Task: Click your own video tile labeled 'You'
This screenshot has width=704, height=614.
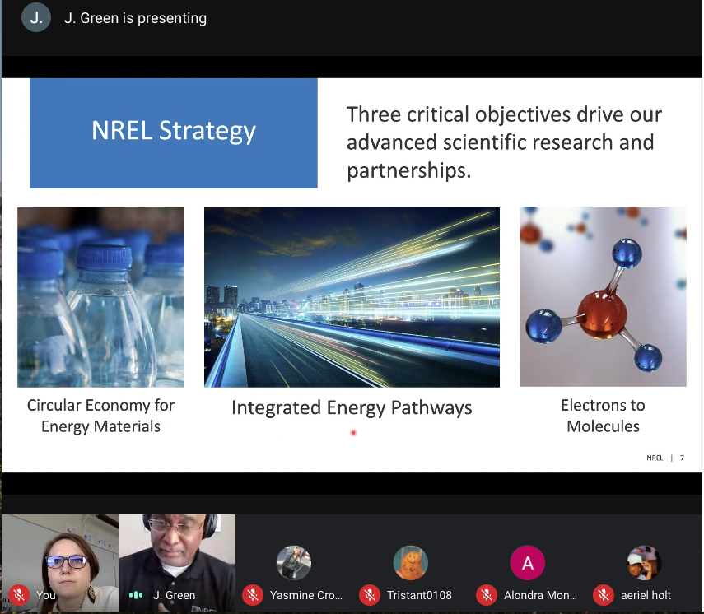Action: (60, 563)
